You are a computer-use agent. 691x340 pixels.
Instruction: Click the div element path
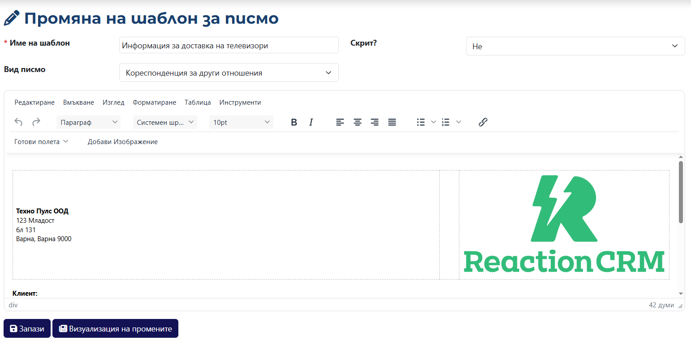pos(13,305)
